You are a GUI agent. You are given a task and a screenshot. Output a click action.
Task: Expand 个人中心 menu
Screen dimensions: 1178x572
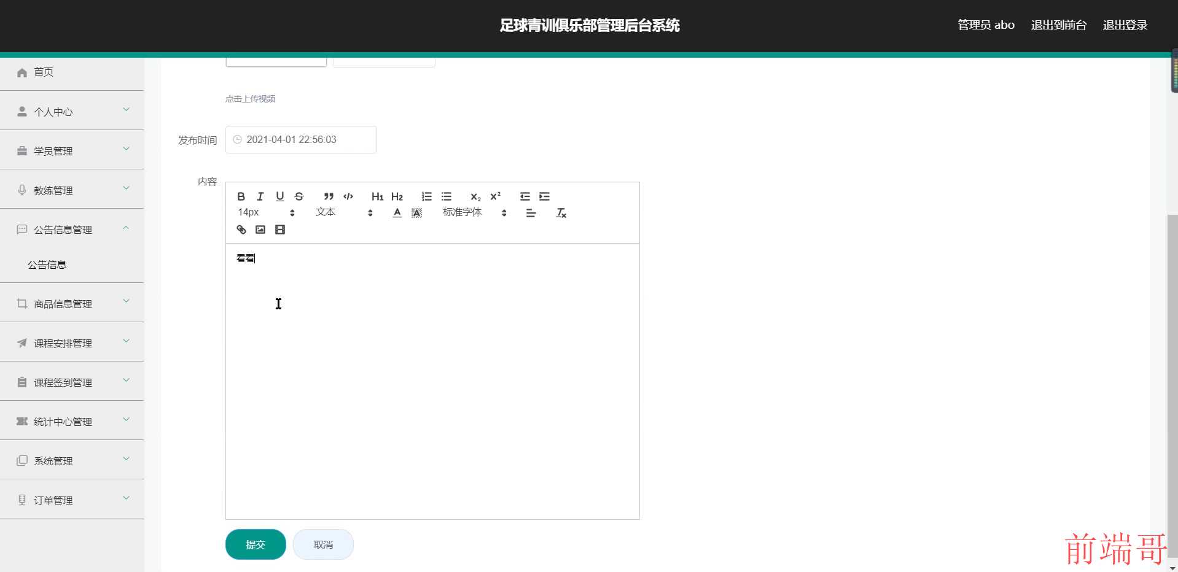point(72,111)
